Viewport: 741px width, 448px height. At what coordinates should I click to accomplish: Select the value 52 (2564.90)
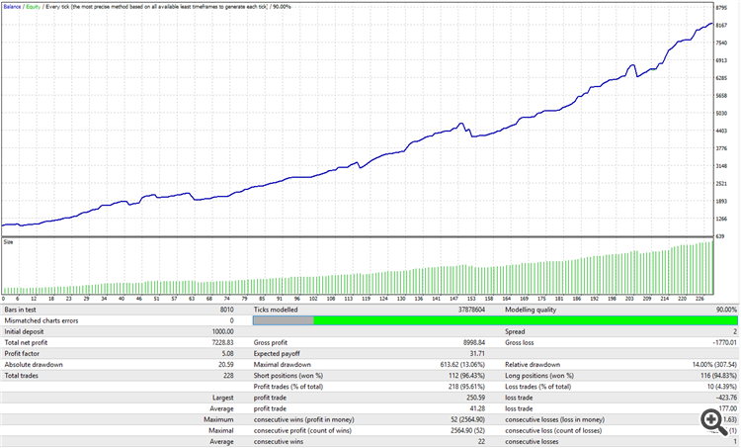coord(466,419)
